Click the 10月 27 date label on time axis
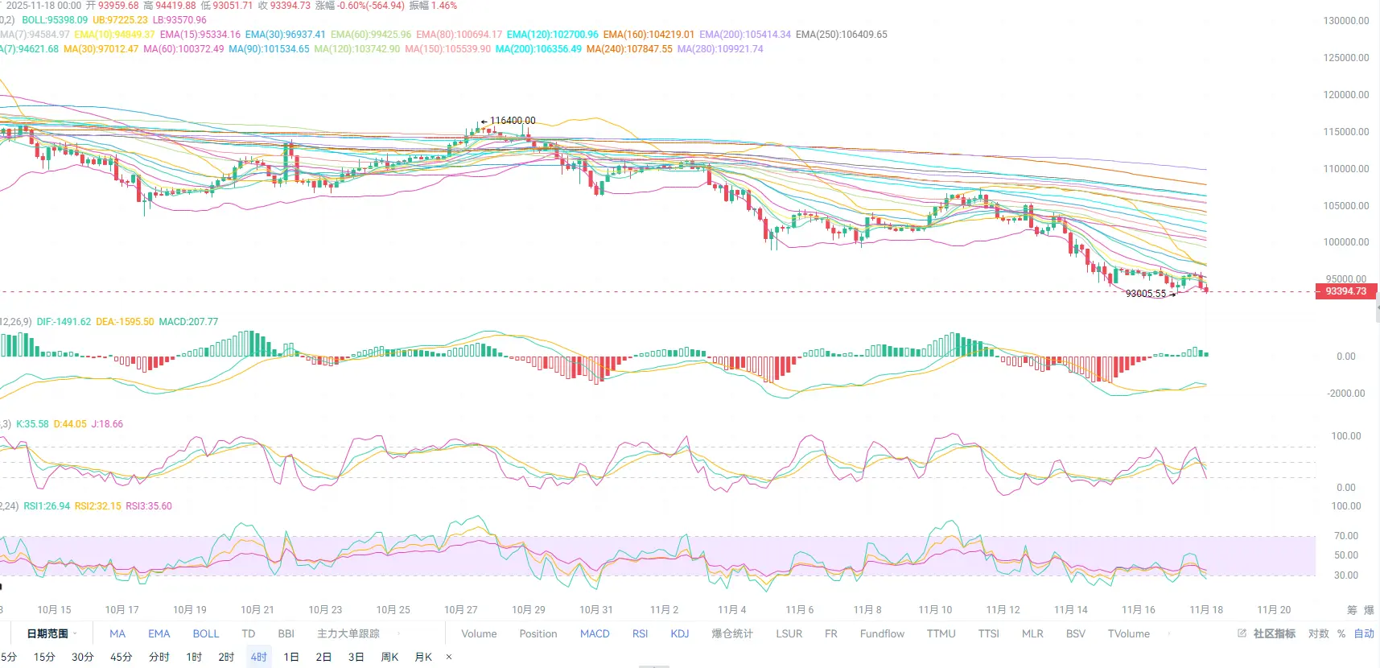Image resolution: width=1380 pixels, height=668 pixels. point(461,610)
